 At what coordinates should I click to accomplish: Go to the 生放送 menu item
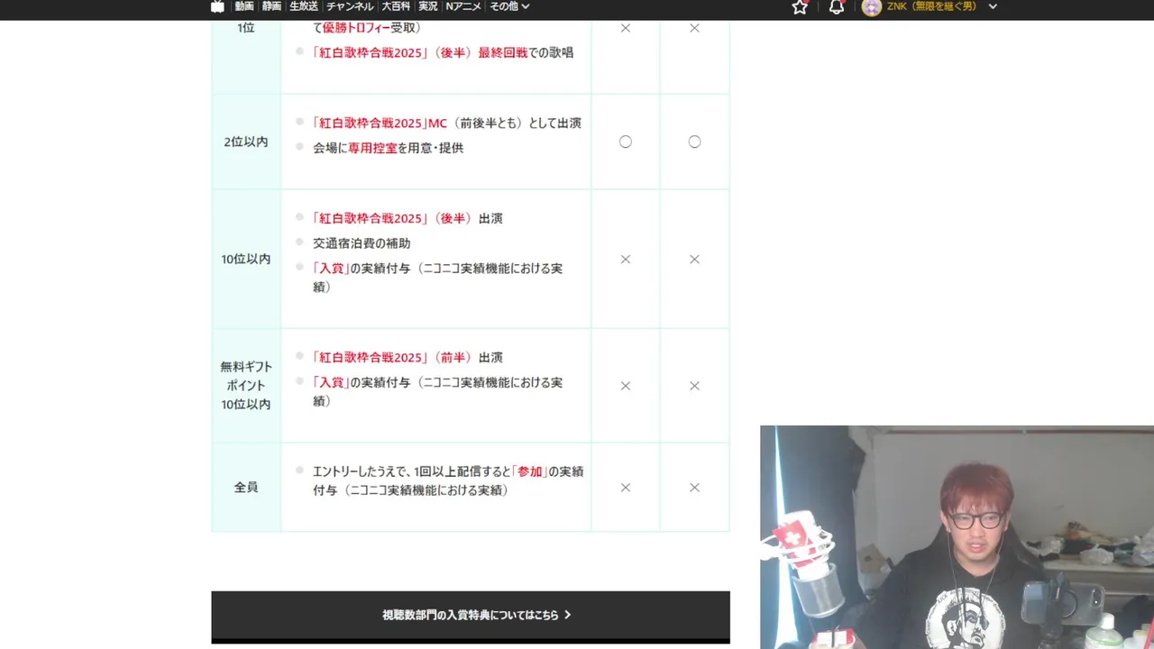click(304, 6)
